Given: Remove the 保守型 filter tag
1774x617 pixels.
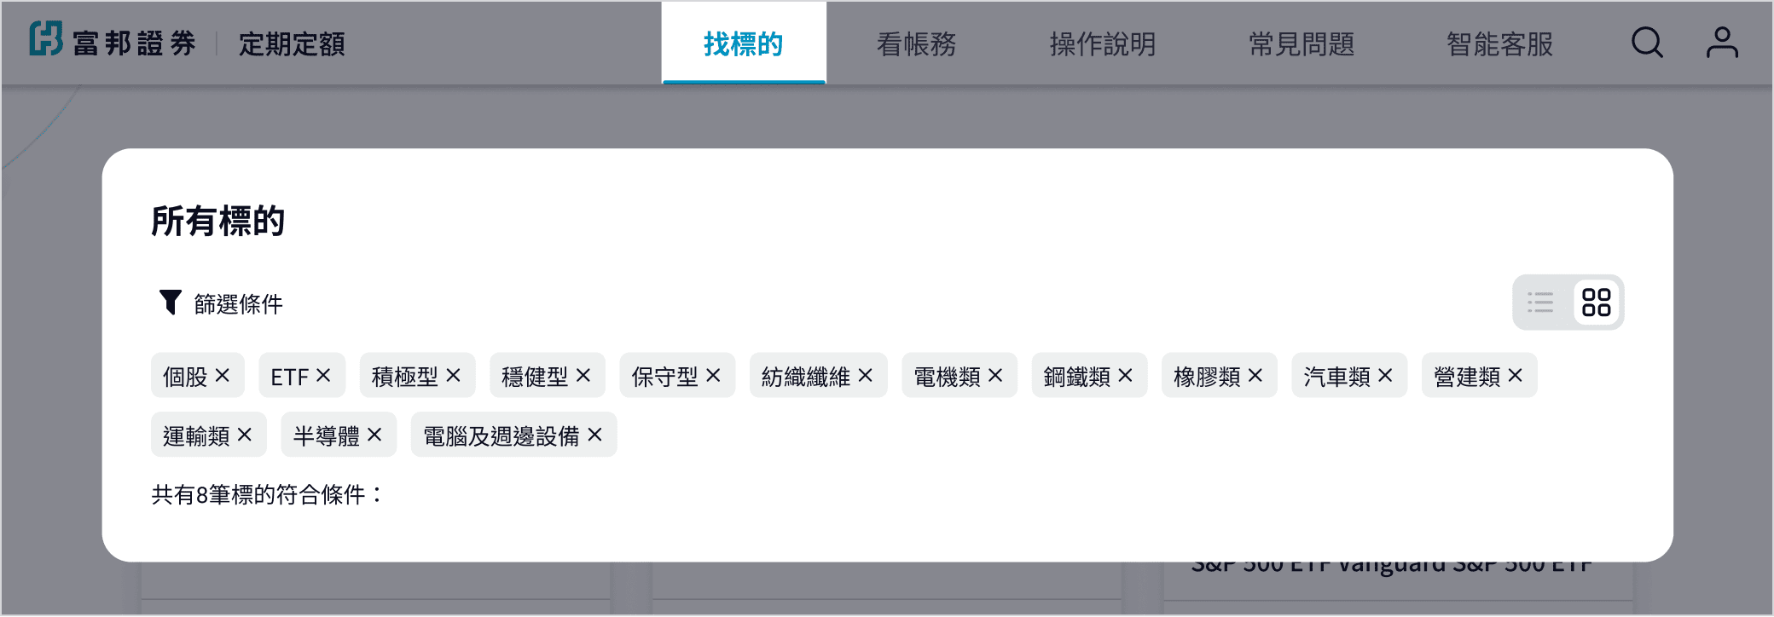Looking at the screenshot, I should click(x=714, y=376).
